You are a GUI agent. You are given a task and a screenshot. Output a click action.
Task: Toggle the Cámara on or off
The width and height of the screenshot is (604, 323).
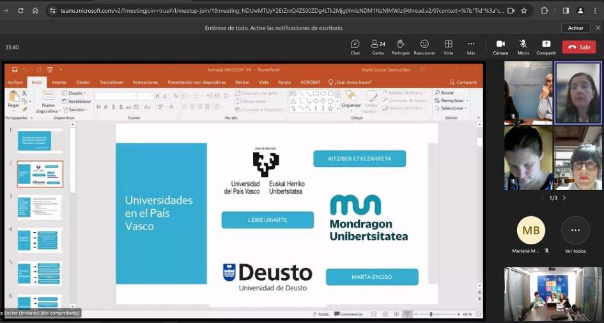(x=500, y=47)
